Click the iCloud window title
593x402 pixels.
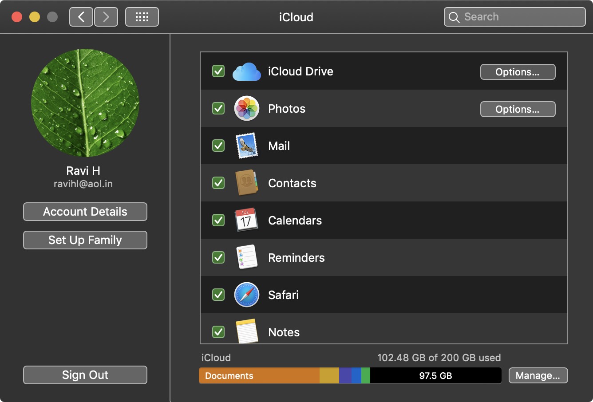pos(296,17)
